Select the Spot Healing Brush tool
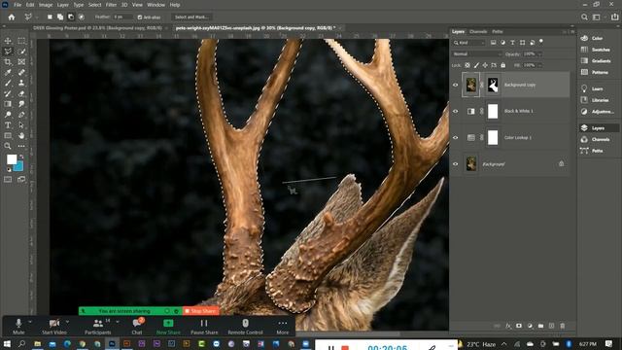Viewport: 622px width, 350px height. [21, 72]
